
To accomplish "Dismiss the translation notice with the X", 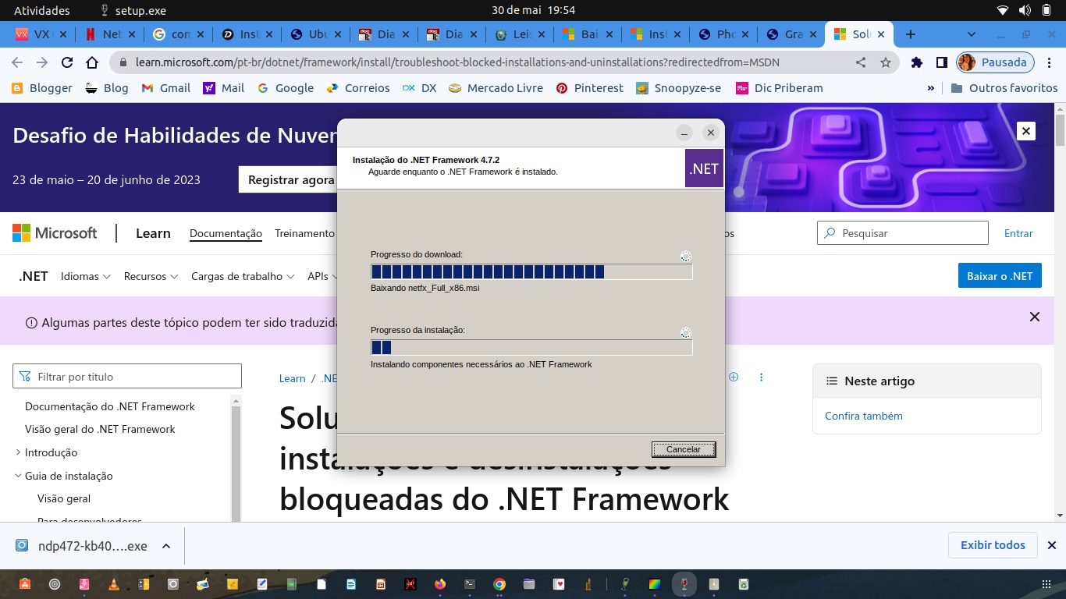I will (1035, 317).
